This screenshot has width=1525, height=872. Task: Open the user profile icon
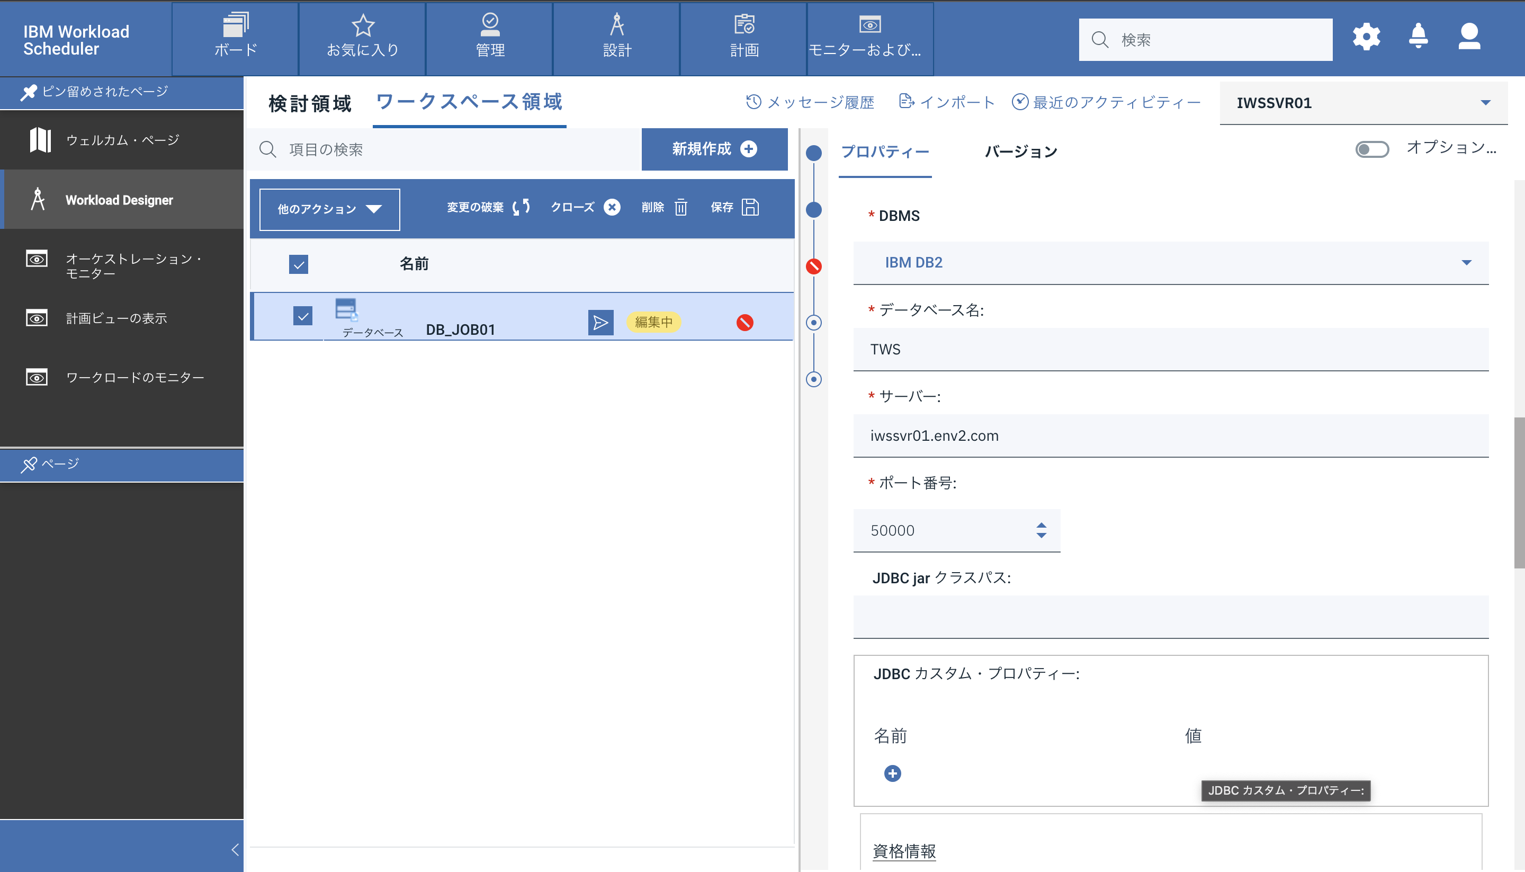click(x=1469, y=37)
